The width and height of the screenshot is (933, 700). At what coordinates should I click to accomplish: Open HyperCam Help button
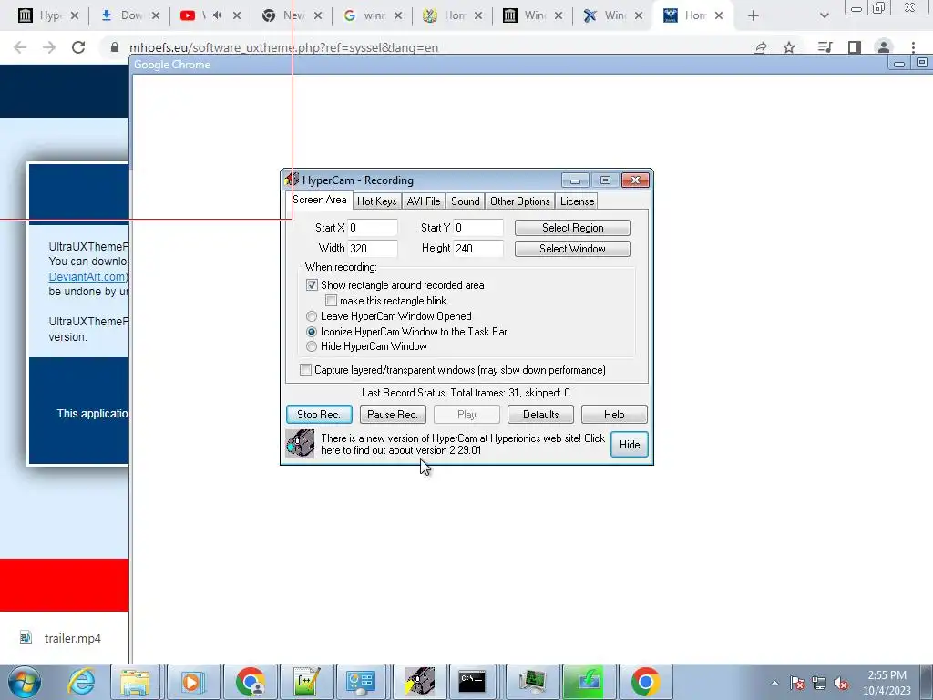[614, 415]
